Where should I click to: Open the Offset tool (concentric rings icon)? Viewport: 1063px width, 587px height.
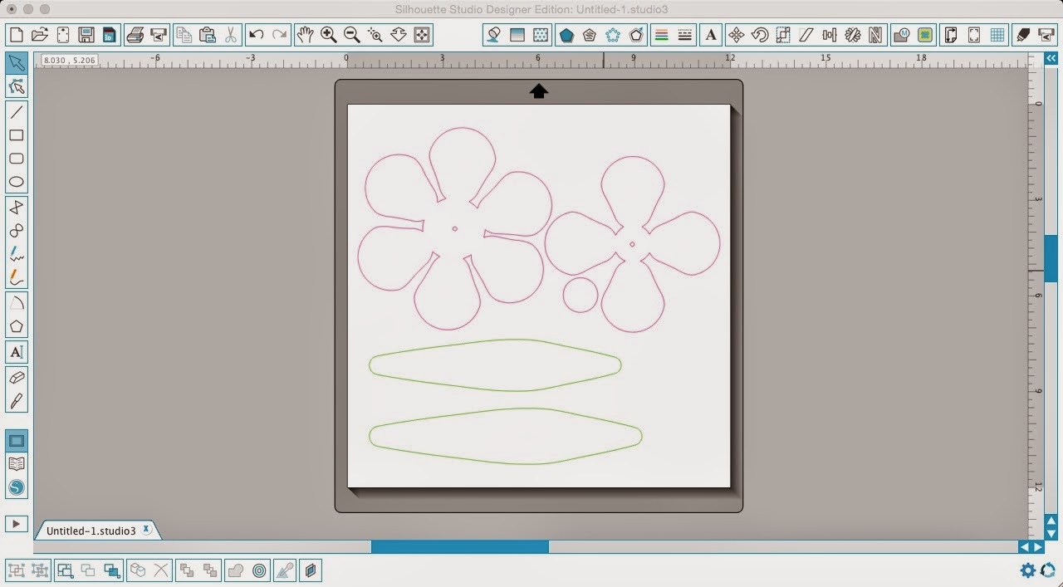260,570
